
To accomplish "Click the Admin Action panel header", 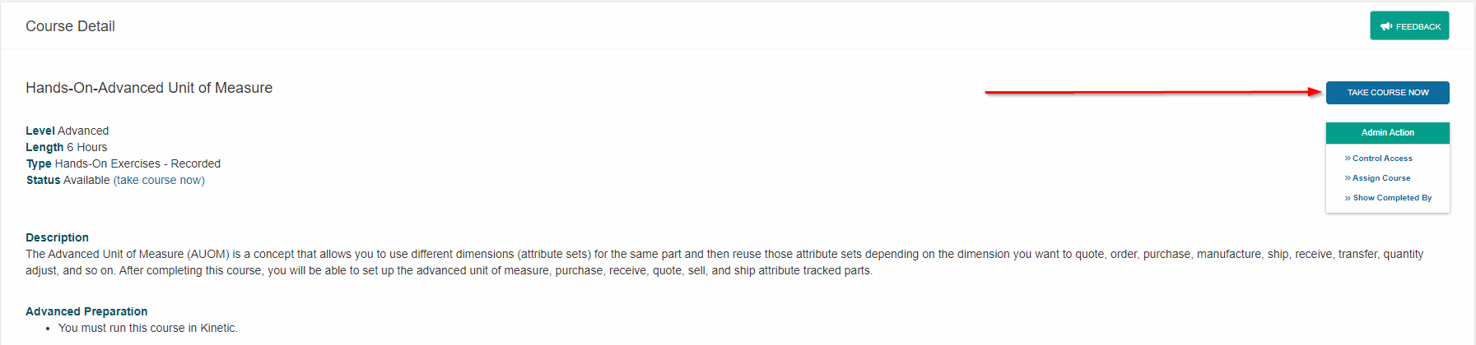I will [x=1388, y=133].
